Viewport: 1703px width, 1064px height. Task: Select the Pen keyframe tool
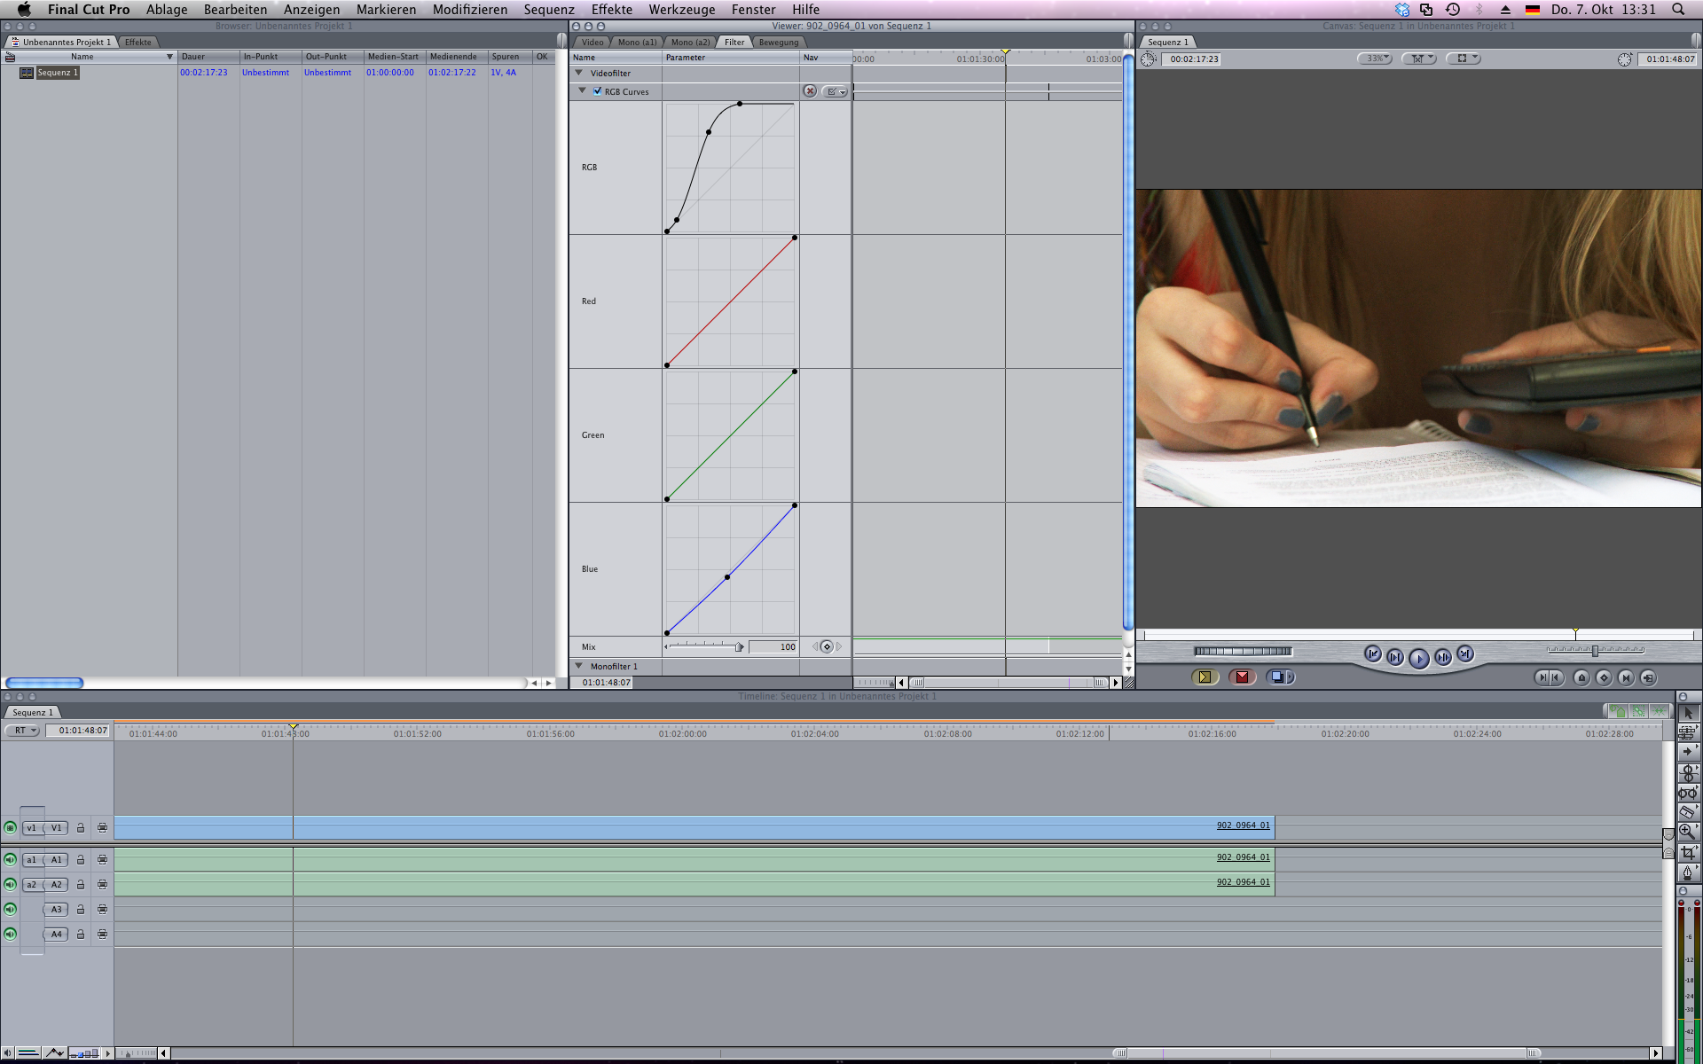tap(1688, 872)
